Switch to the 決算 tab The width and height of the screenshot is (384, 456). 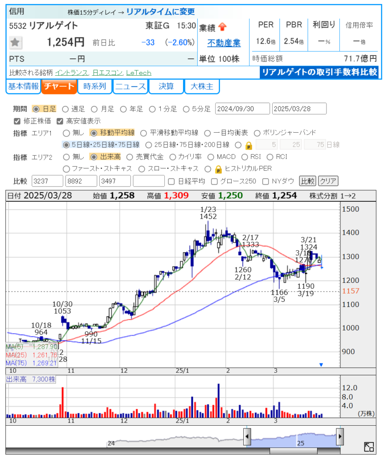pyautogui.click(x=166, y=86)
